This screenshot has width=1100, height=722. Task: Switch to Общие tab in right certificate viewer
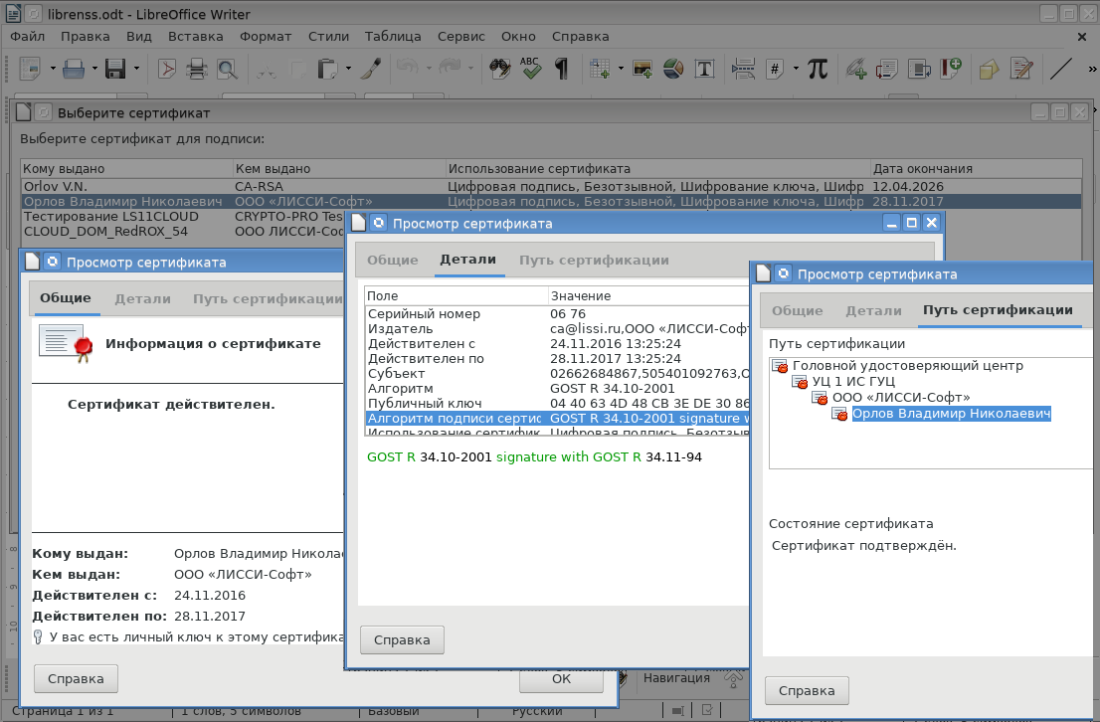[x=797, y=311]
